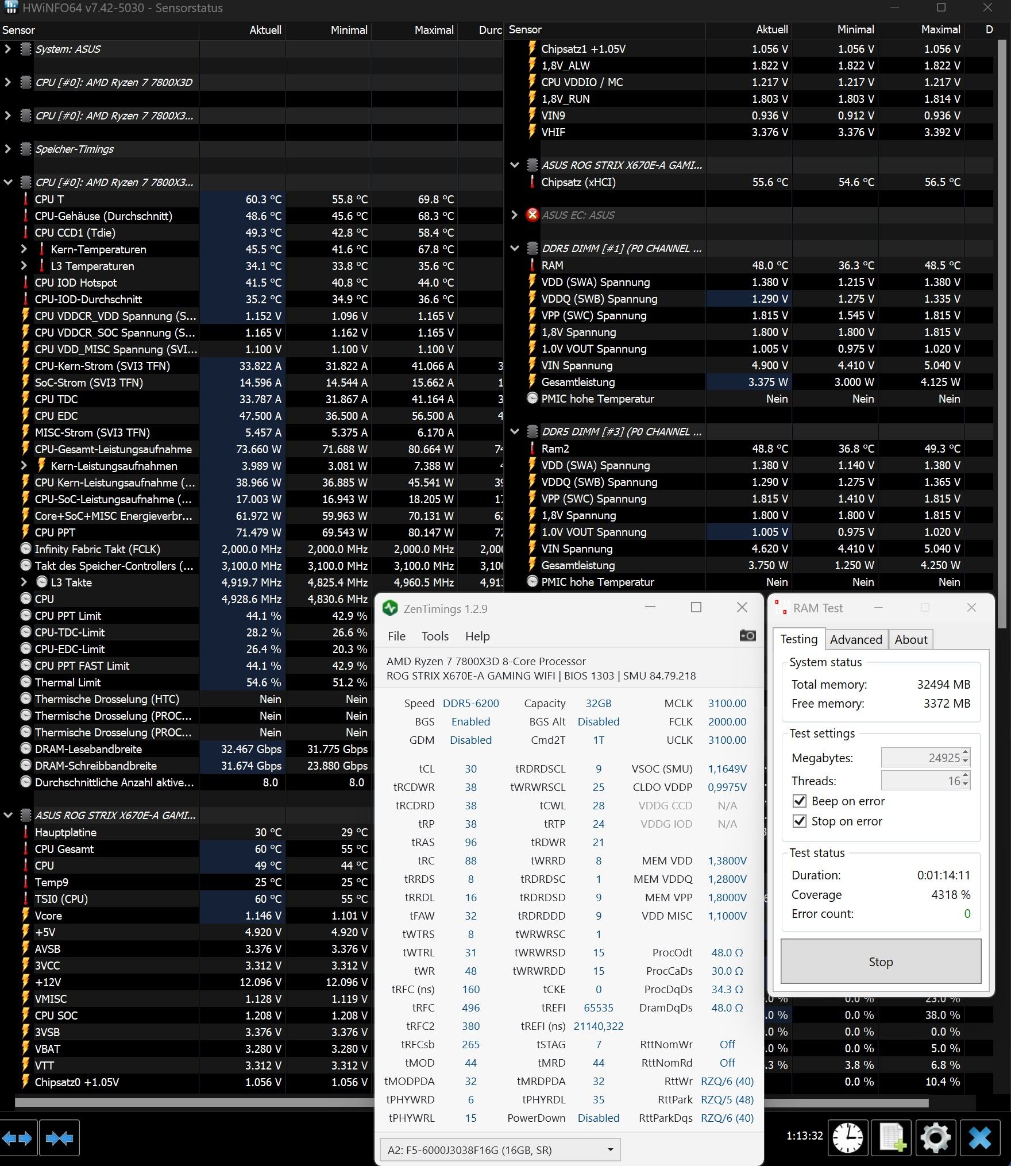Image resolution: width=1011 pixels, height=1166 pixels.
Task: Click lightning icon beside CPU PPT
Action: [25, 532]
